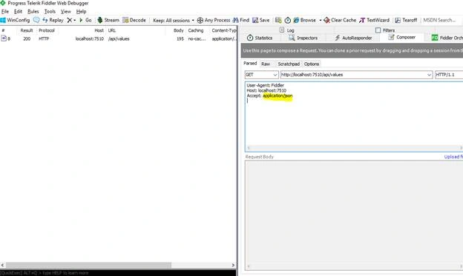Image resolution: width=463 pixels, height=276 pixels.
Task: Select the Options sub-tab
Action: [312, 64]
